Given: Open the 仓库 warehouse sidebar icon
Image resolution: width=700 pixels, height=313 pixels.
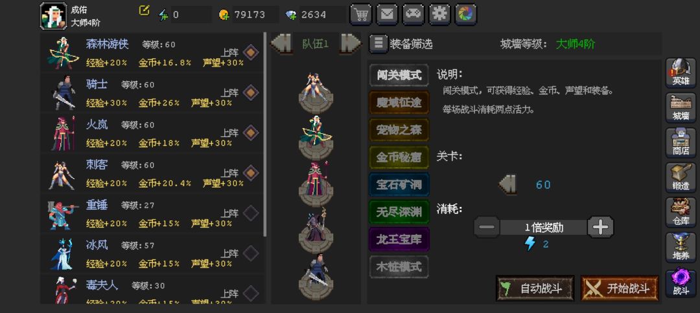Looking at the screenshot, I should point(681,212).
